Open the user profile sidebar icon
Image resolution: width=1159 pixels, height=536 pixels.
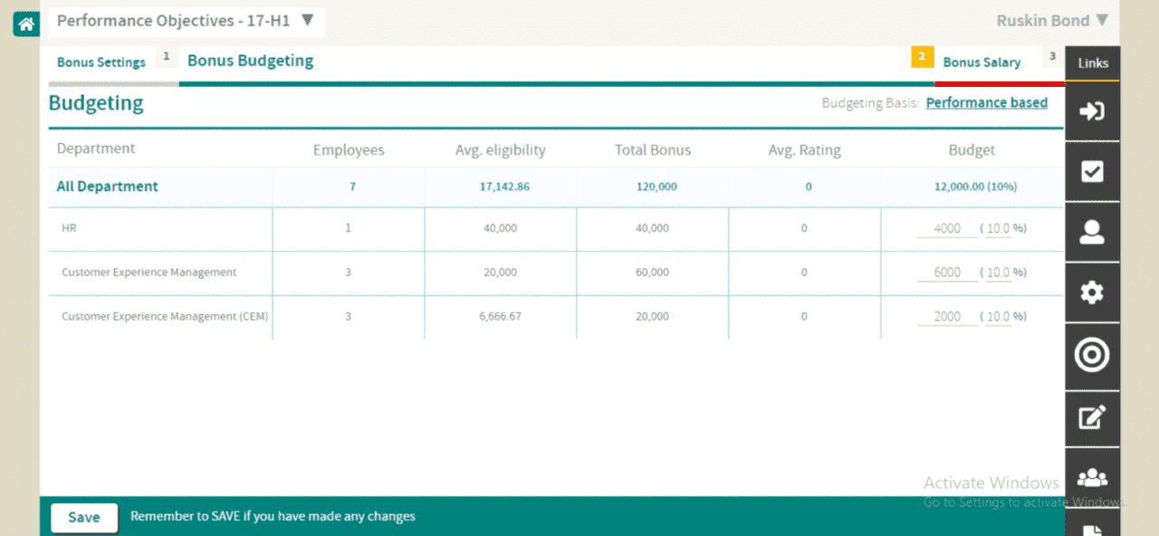(x=1092, y=233)
